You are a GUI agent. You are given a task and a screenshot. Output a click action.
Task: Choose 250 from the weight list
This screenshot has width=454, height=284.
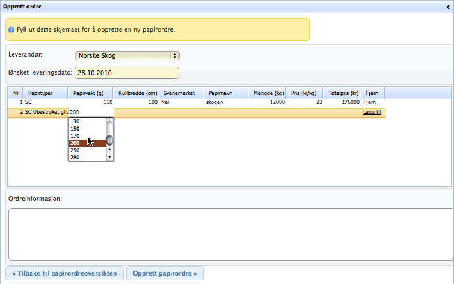click(75, 150)
